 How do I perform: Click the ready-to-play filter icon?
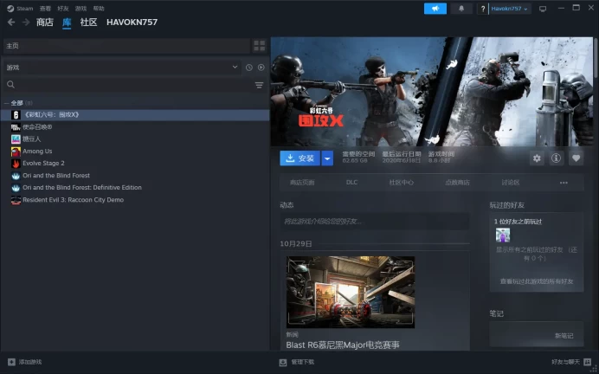(261, 68)
